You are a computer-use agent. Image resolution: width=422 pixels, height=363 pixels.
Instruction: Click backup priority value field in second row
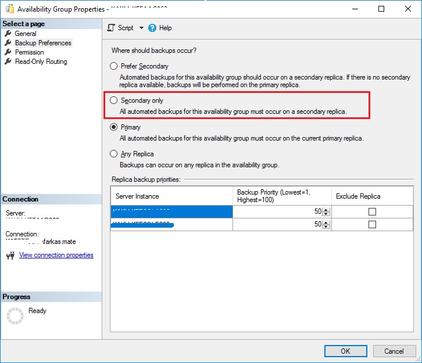click(x=278, y=224)
